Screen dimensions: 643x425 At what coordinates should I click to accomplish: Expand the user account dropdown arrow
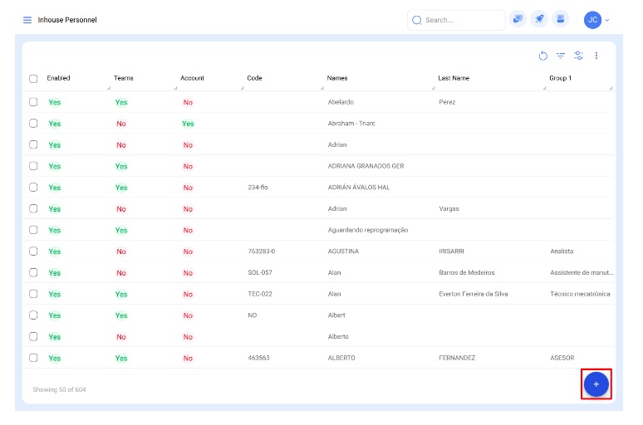point(607,20)
